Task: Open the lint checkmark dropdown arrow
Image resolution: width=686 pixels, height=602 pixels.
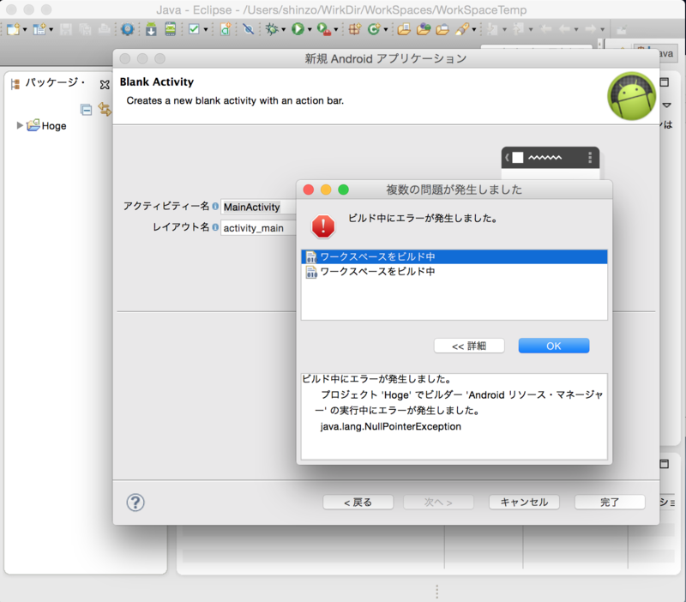Action: [x=206, y=30]
